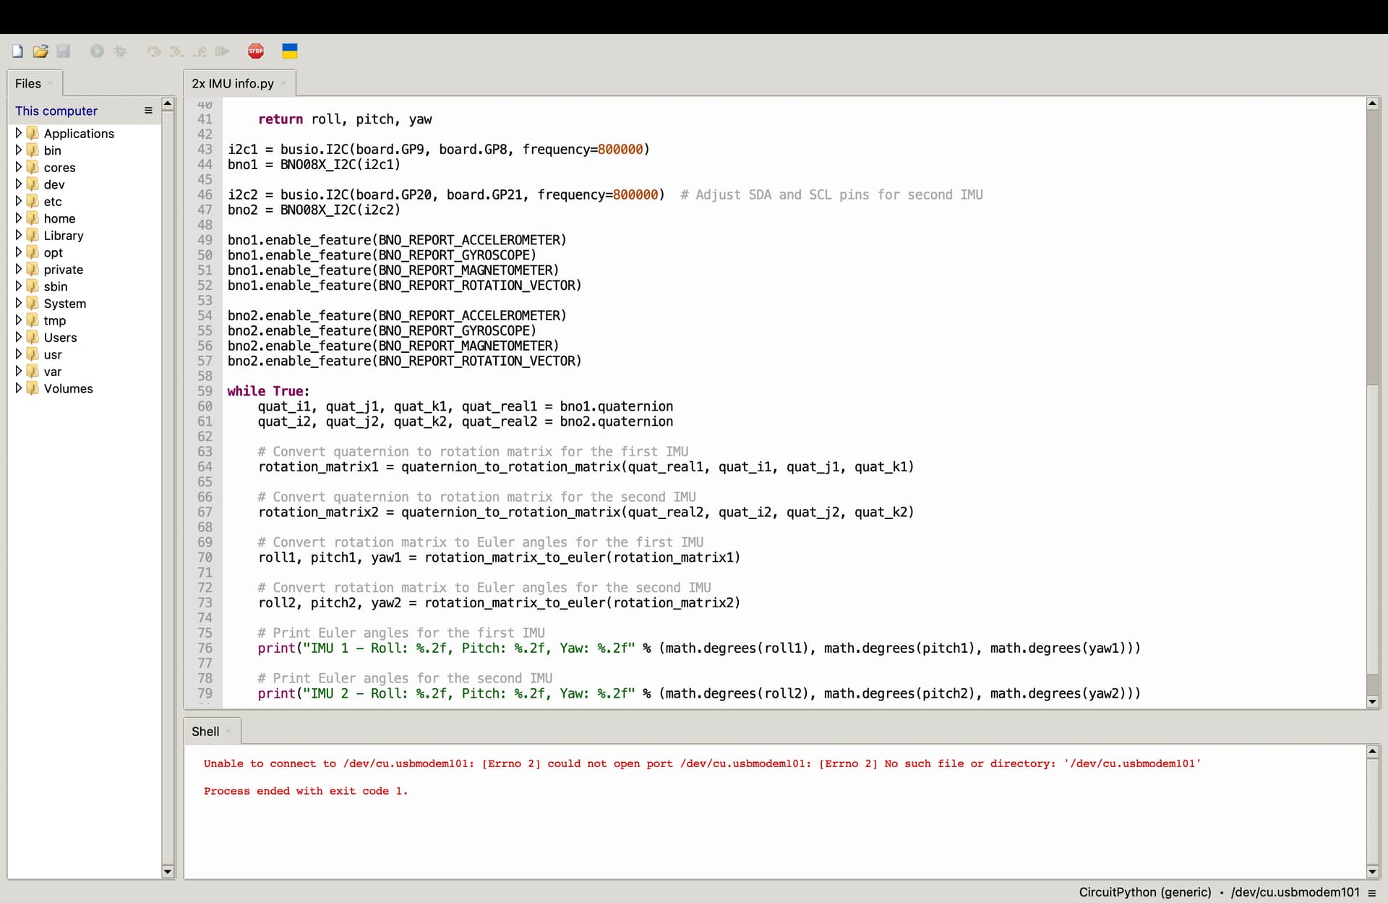Screen dimensions: 1388x903
Task: Expand the private folder
Action: point(18,269)
